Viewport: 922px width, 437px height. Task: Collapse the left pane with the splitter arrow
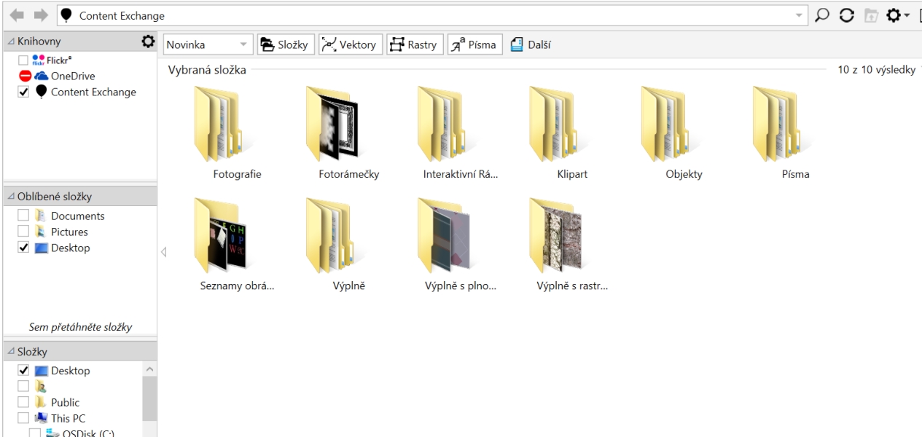pyautogui.click(x=163, y=253)
